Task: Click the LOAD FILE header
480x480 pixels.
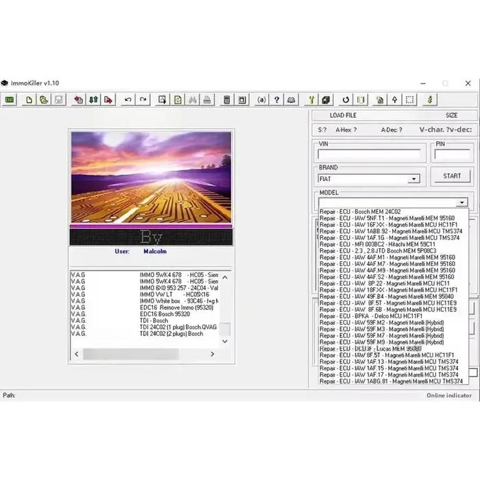Action: (343, 115)
